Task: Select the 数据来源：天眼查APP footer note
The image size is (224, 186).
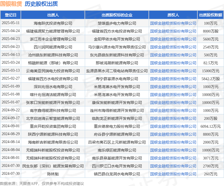Action: coord(19,184)
